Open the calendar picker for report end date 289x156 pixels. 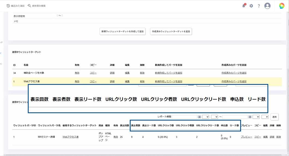pyautogui.click(x=250, y=117)
